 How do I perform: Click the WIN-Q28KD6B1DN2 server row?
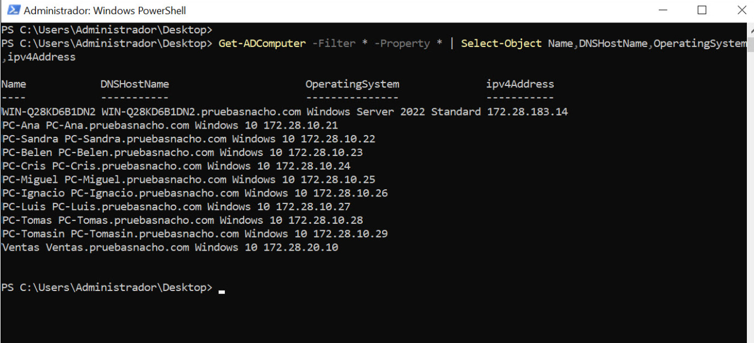(285, 112)
